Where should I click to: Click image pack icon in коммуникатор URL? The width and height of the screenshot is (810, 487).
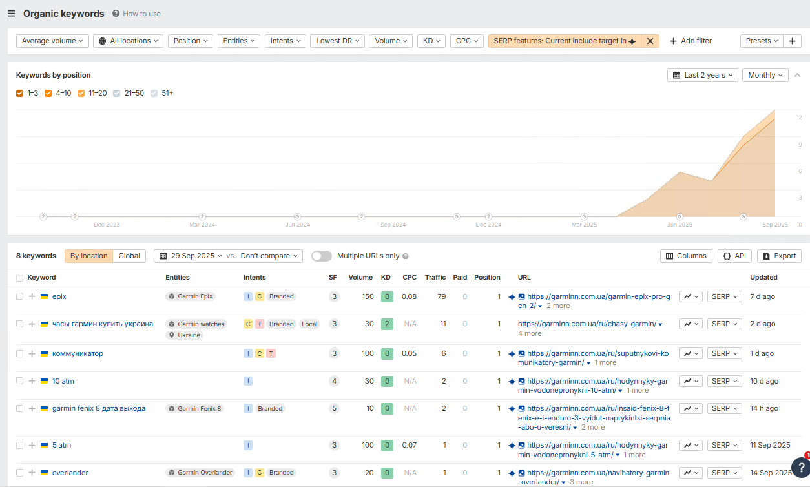(x=521, y=354)
